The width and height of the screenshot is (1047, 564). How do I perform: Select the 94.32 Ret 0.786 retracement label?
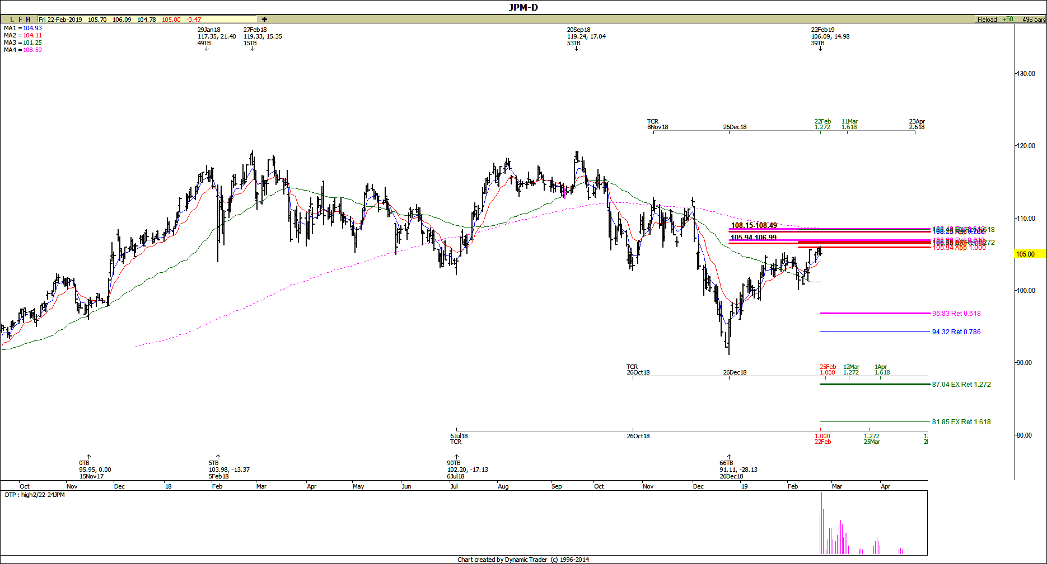pyautogui.click(x=956, y=332)
